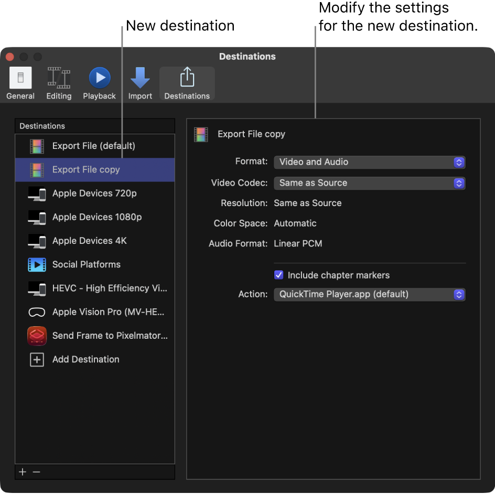Click the Export File copy filmstrip icon in list

(37, 170)
